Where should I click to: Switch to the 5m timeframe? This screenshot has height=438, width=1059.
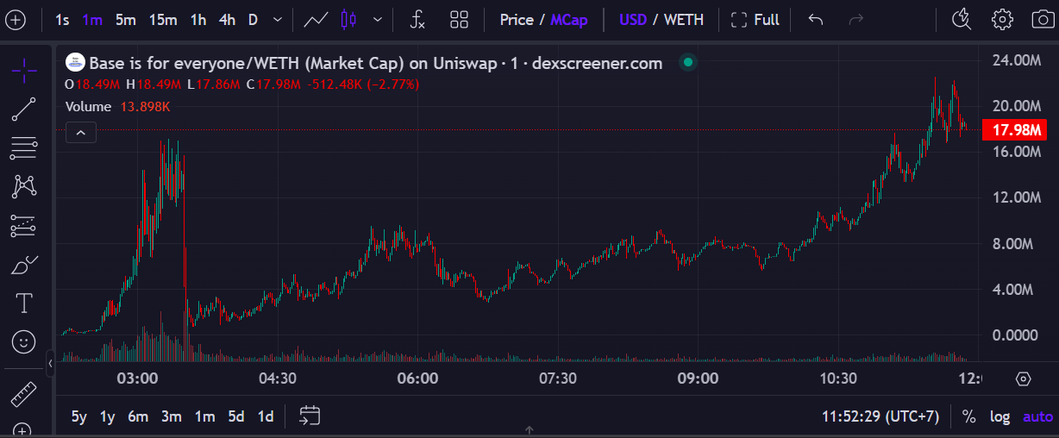126,19
